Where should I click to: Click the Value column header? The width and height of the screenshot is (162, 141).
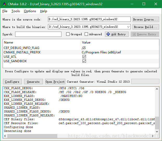[x=120, y=42]
